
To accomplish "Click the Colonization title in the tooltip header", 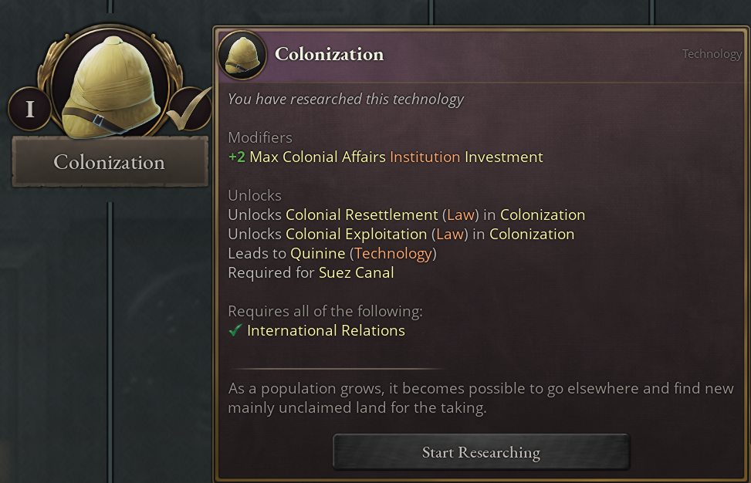I will [329, 55].
